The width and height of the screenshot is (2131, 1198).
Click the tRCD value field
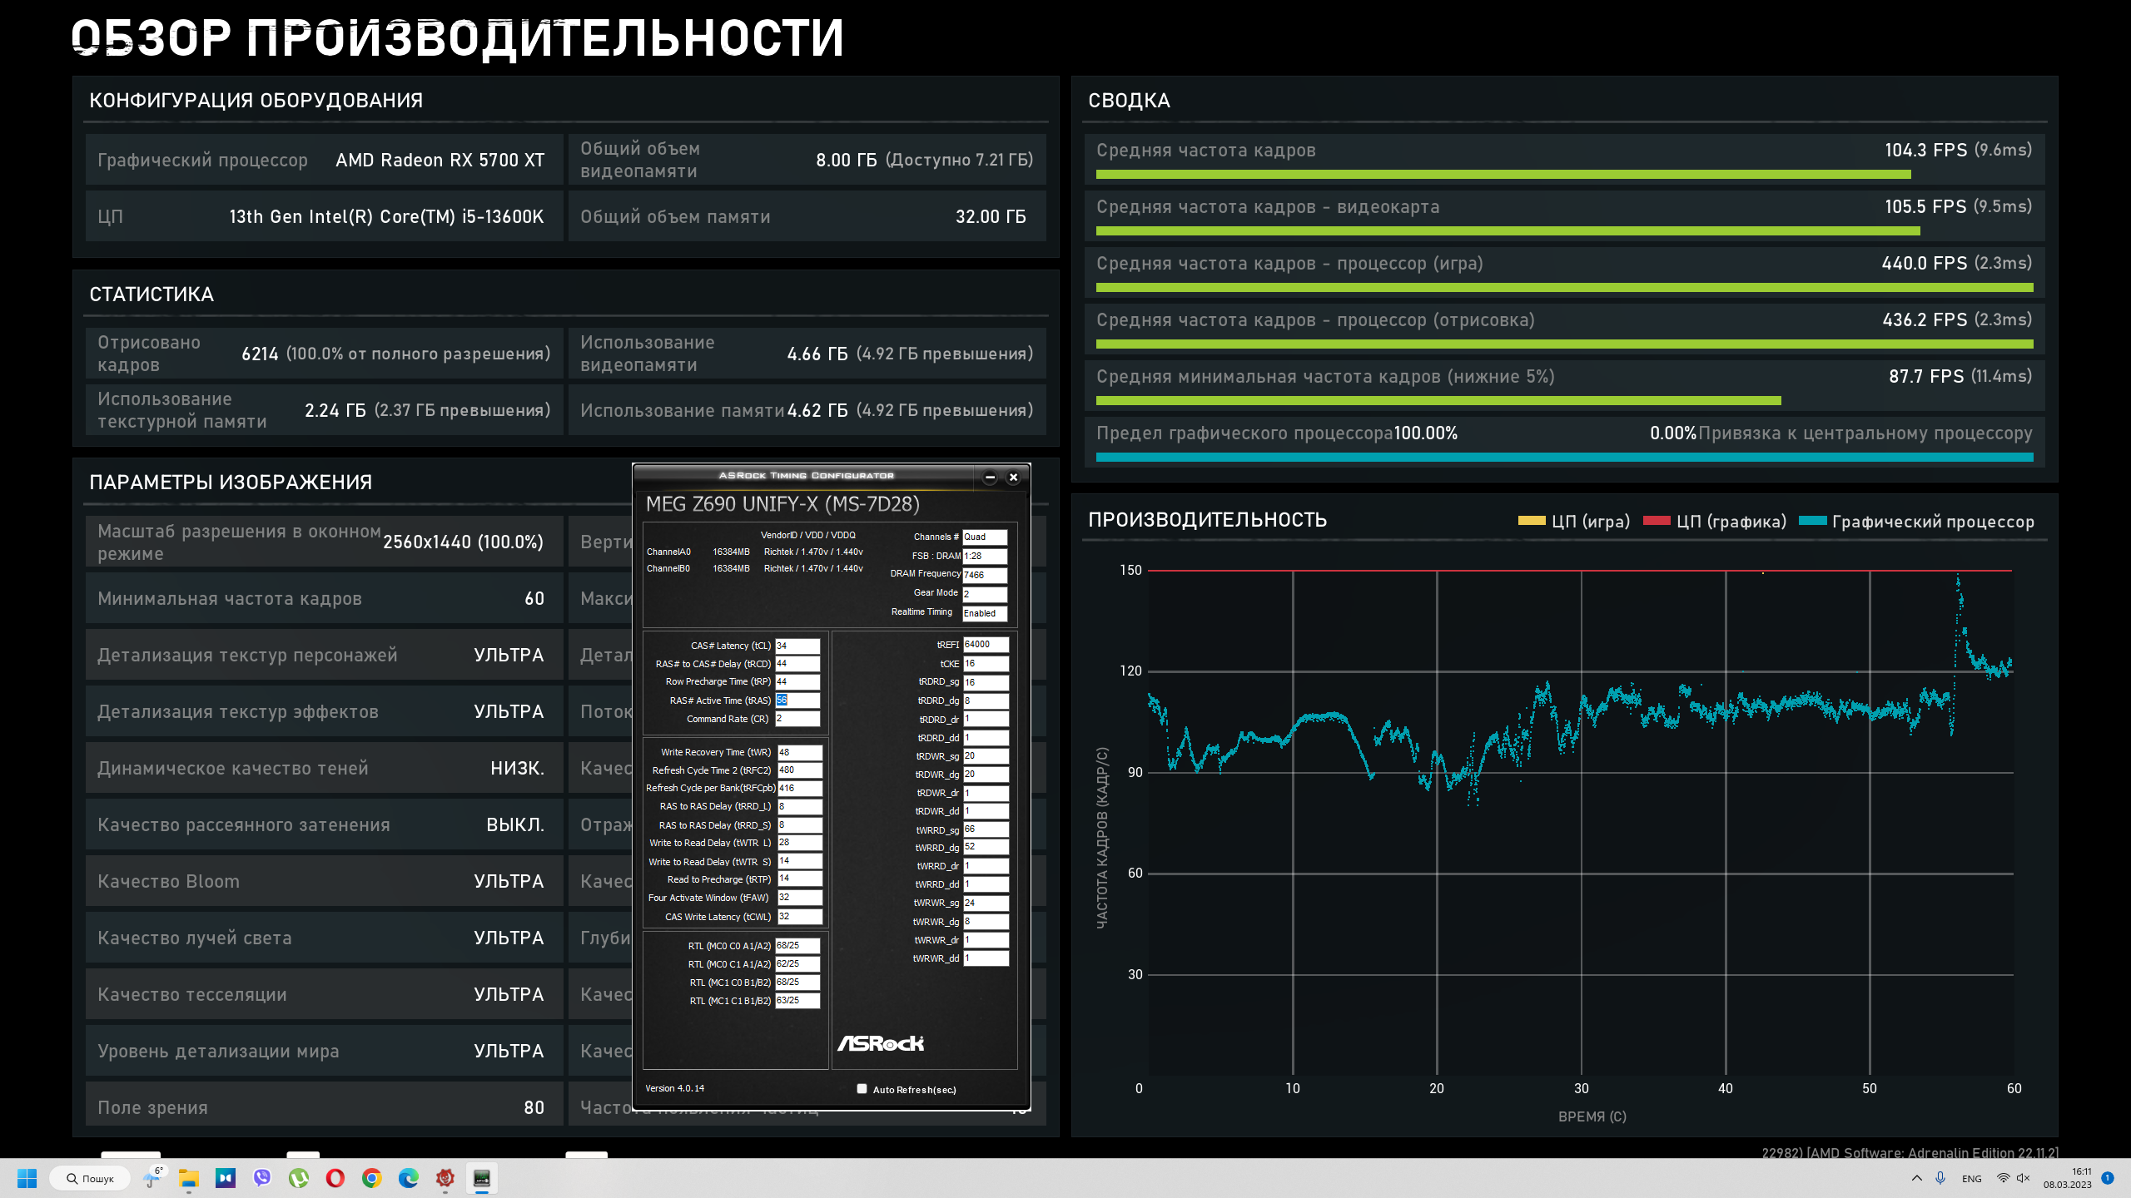pos(797,664)
